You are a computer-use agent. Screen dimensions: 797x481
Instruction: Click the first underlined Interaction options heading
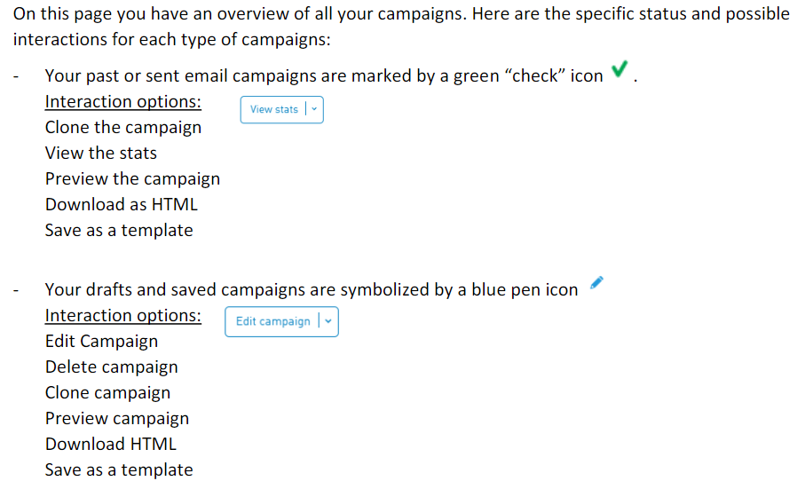click(x=123, y=102)
